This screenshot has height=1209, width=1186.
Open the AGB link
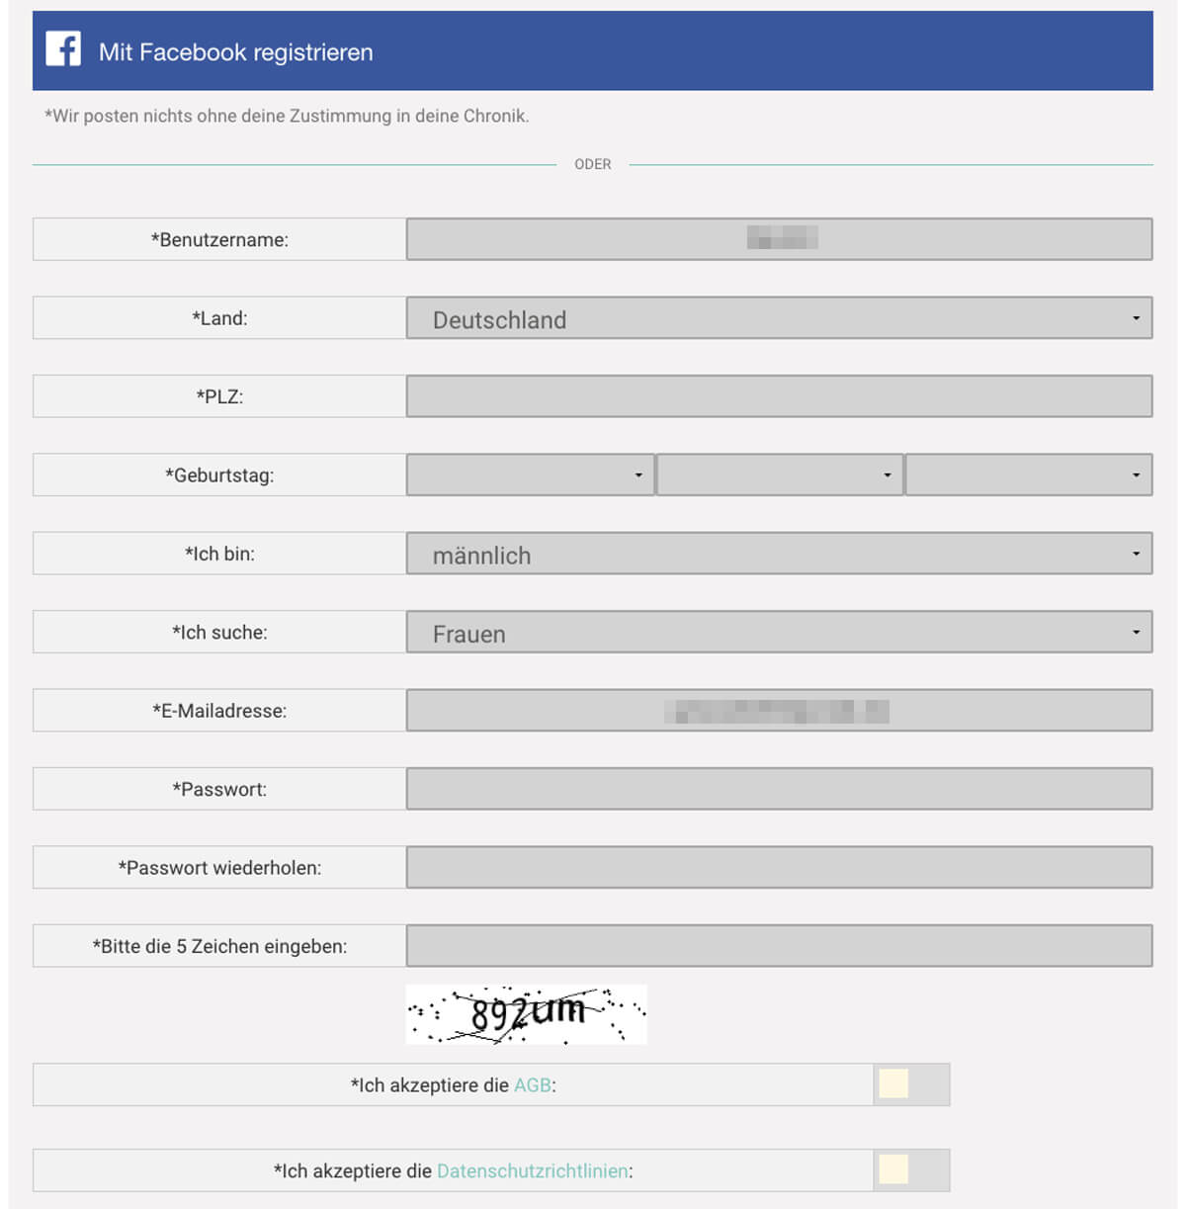click(x=533, y=1084)
